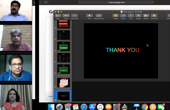
Task: Open Calendar showing 21 in Dock
Action: 76,107
